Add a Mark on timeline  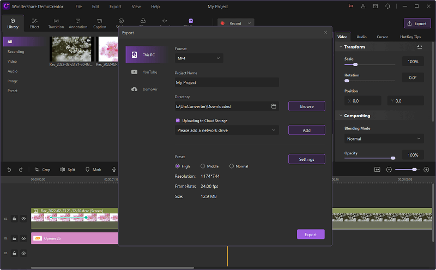93,170
